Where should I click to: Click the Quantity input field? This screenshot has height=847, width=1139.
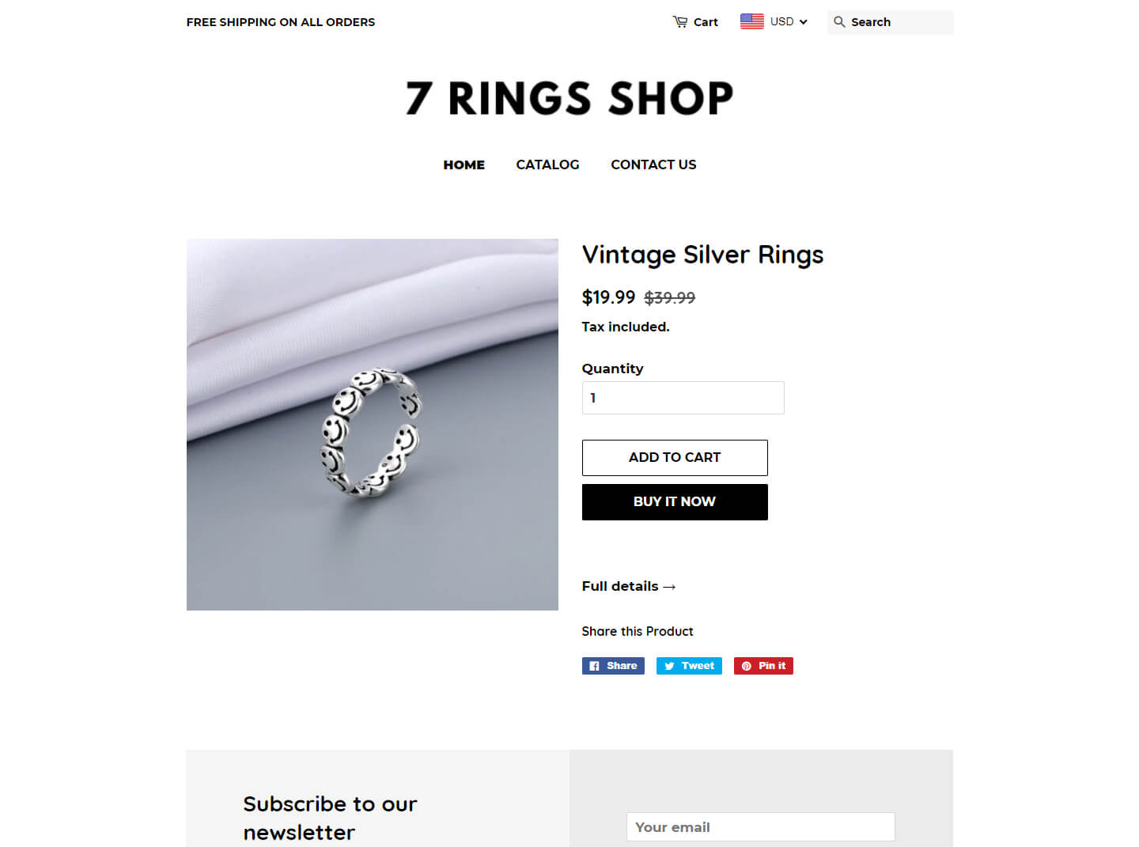(683, 398)
